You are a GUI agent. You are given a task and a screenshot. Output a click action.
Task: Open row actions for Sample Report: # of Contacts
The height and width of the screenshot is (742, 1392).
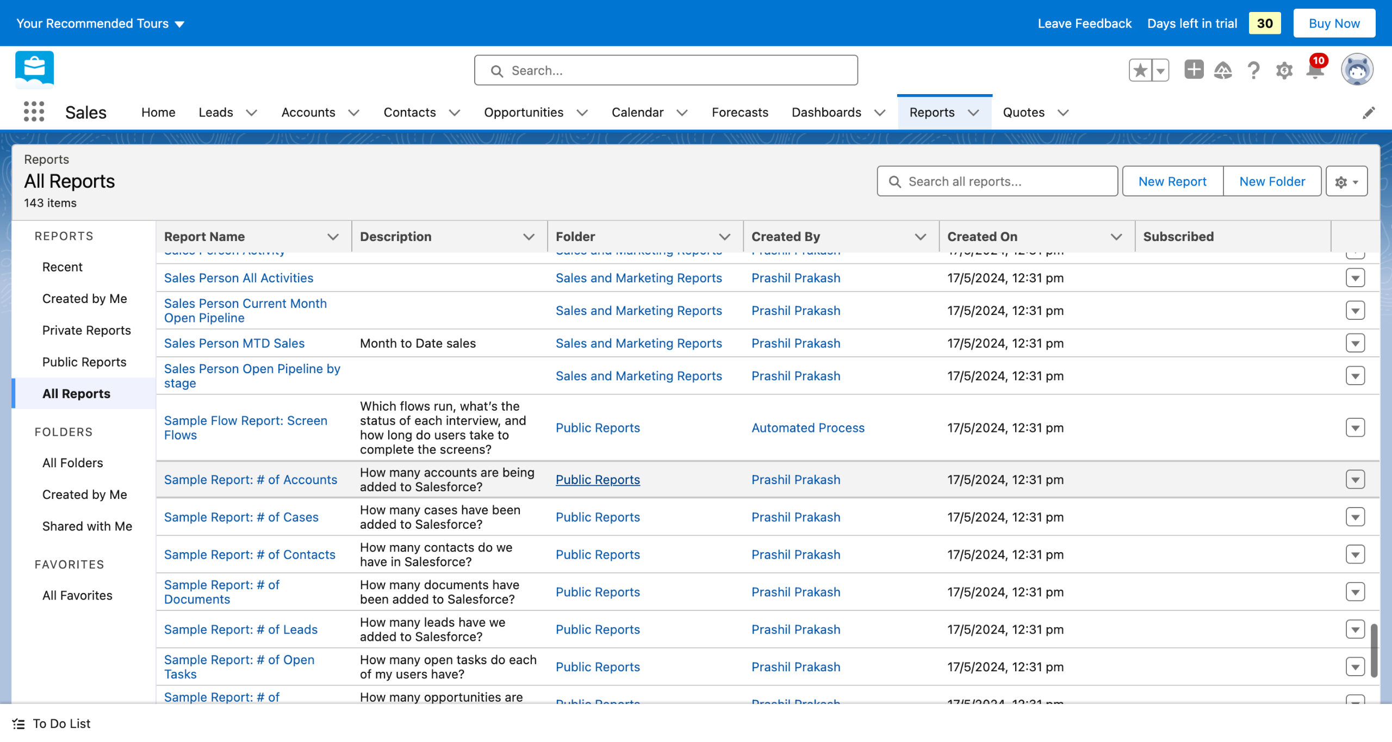click(1355, 554)
